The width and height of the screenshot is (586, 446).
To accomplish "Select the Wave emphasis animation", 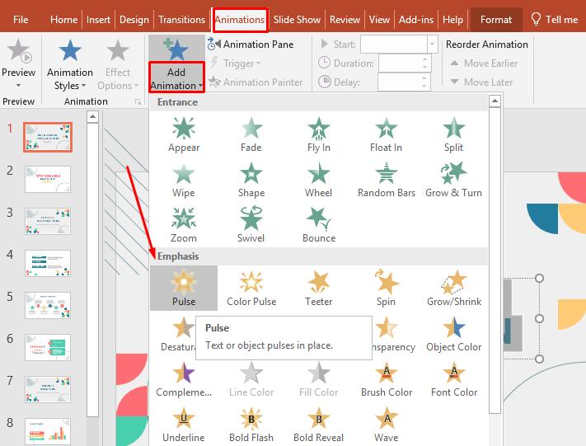I will [x=386, y=425].
